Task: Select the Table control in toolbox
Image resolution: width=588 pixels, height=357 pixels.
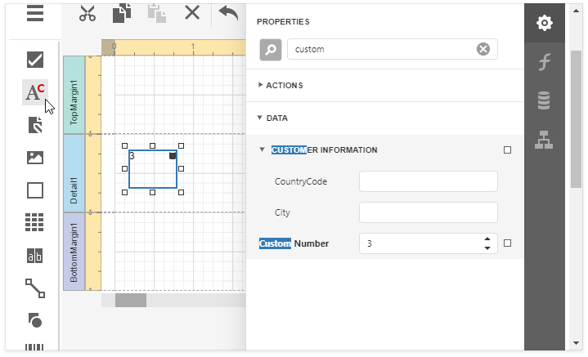Action: [x=34, y=222]
